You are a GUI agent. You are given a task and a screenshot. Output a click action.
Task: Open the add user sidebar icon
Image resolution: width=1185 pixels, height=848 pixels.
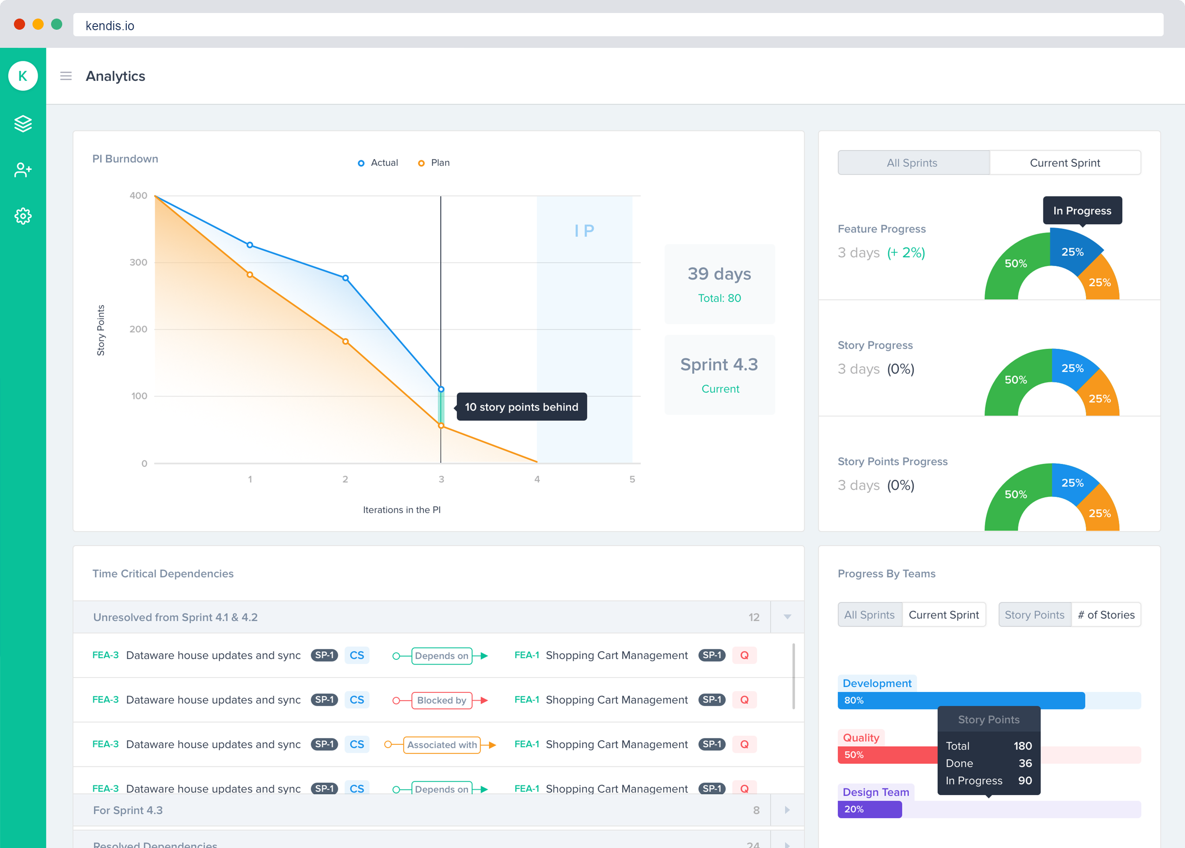click(x=23, y=170)
